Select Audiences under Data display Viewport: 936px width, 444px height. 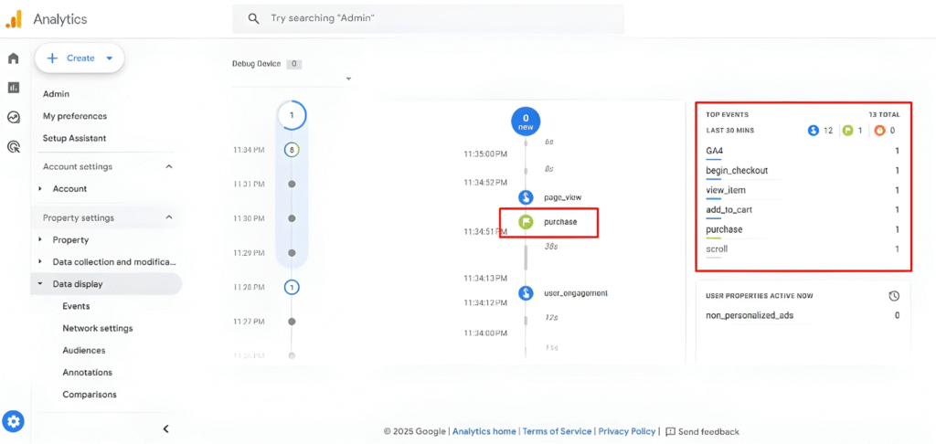pos(83,351)
